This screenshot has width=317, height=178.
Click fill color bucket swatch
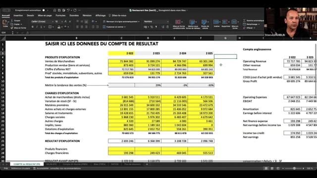point(59,27)
